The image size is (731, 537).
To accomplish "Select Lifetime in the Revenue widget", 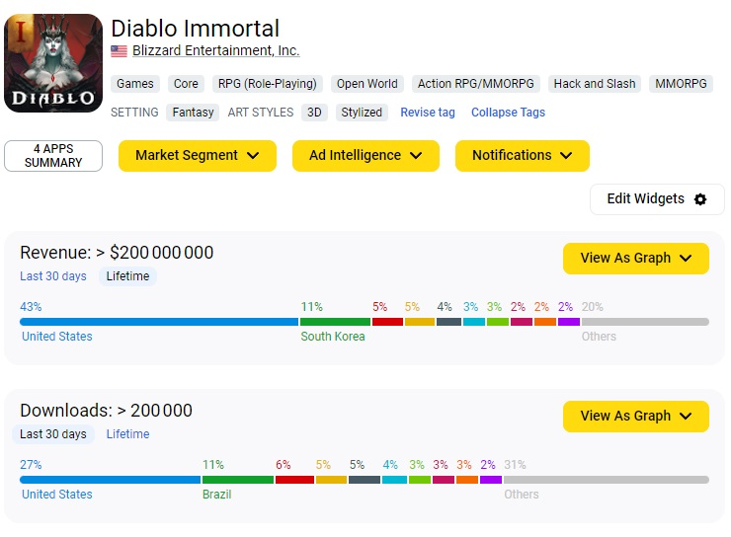I will click(x=128, y=276).
